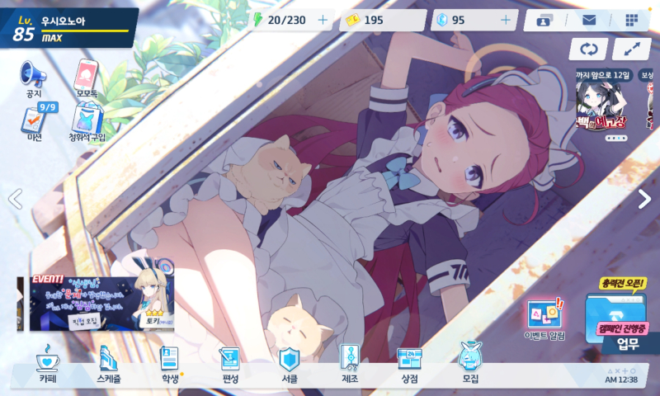Add pyroxene with the plus beside 95
The height and width of the screenshot is (396, 660).
[505, 20]
